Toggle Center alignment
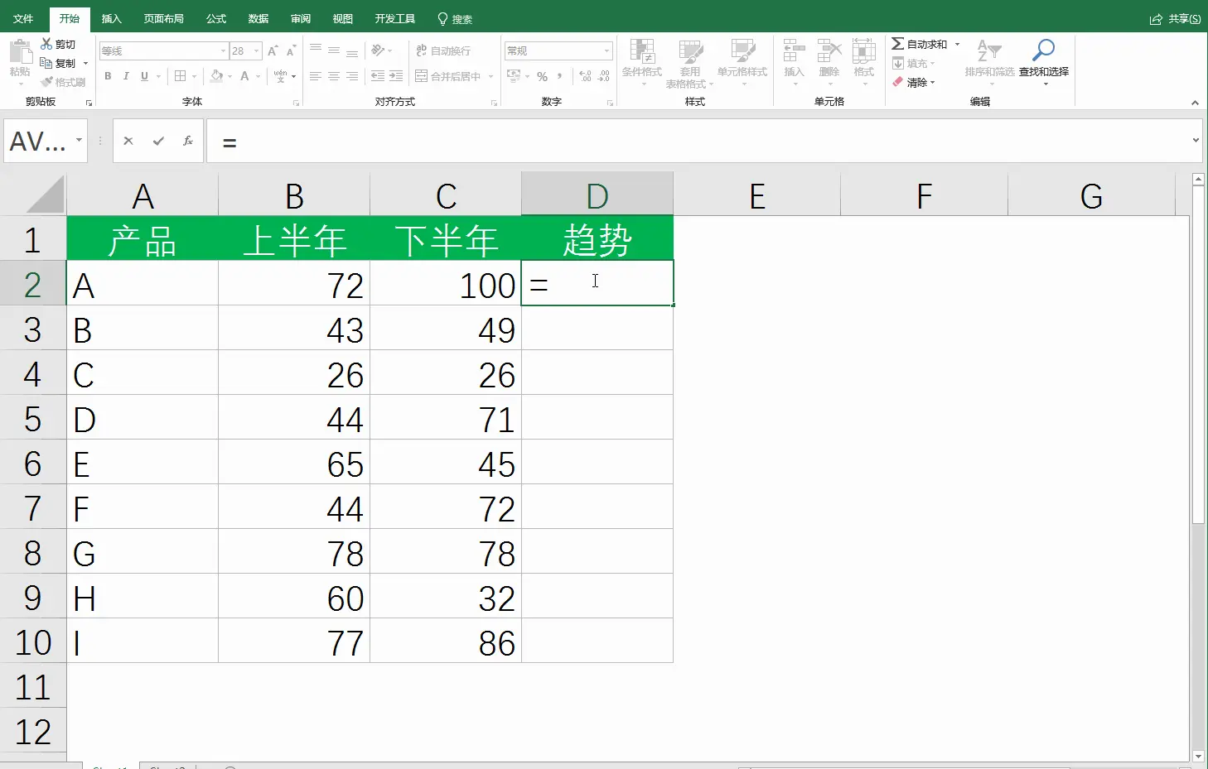 [x=334, y=76]
